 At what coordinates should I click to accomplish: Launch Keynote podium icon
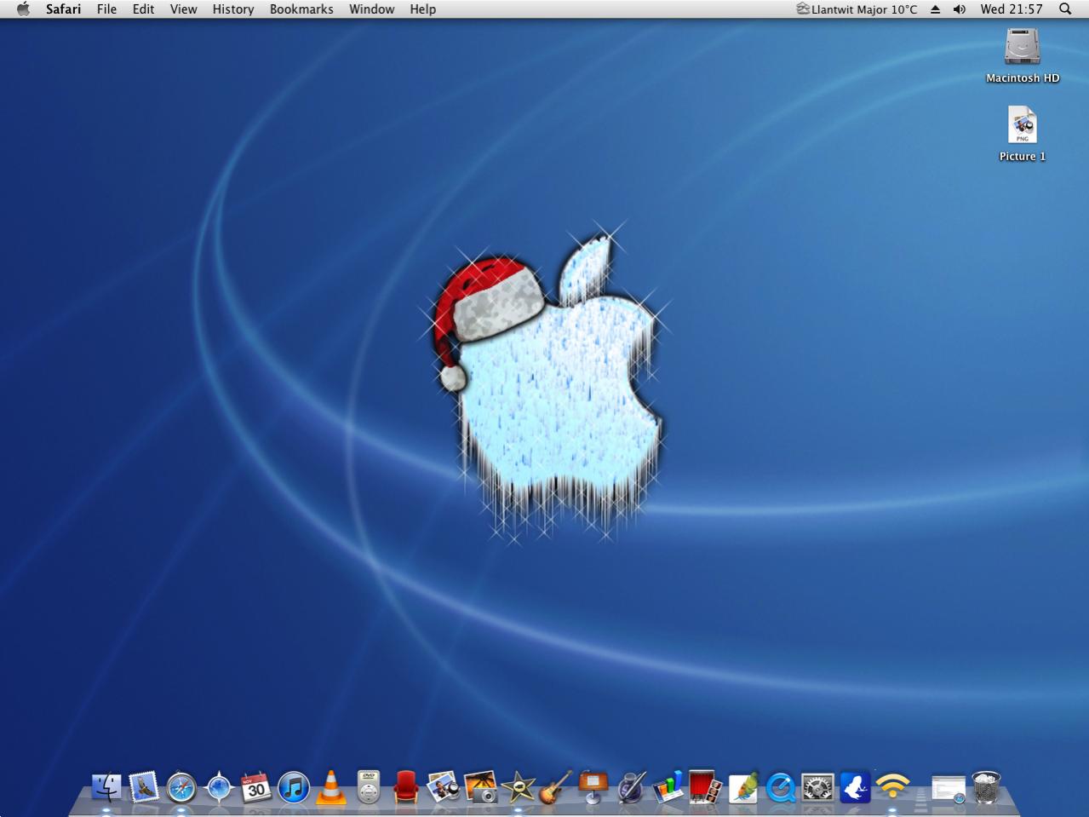(x=593, y=787)
